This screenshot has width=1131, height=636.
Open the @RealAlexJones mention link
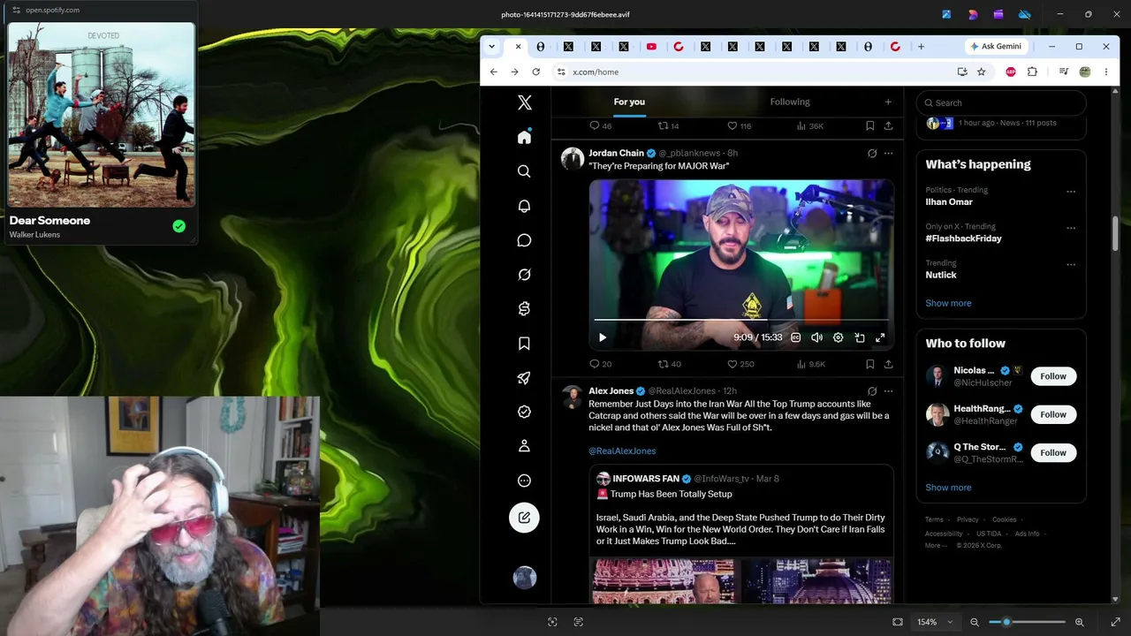pos(622,451)
